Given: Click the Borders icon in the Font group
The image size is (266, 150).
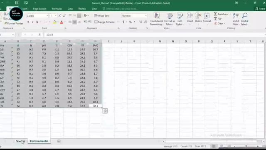Looking at the screenshot, I should [45, 22].
